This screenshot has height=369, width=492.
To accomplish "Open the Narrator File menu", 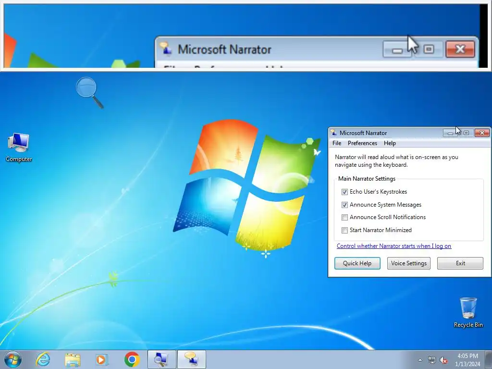I will (337, 143).
